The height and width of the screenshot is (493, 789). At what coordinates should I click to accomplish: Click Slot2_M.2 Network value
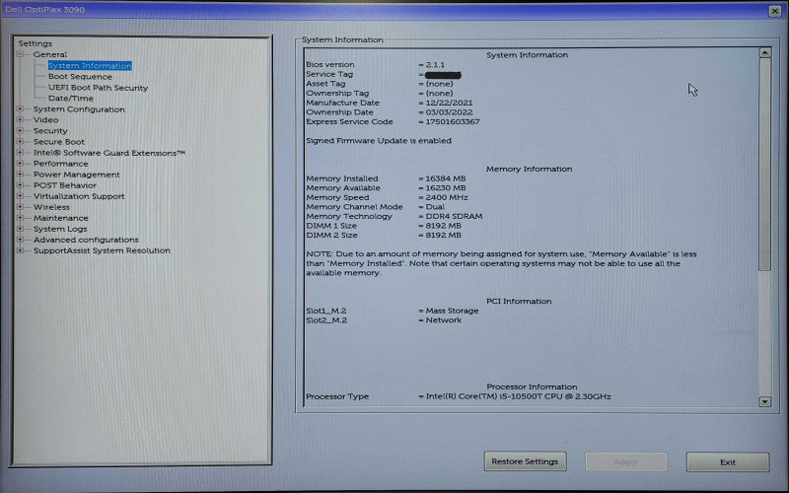tap(443, 319)
